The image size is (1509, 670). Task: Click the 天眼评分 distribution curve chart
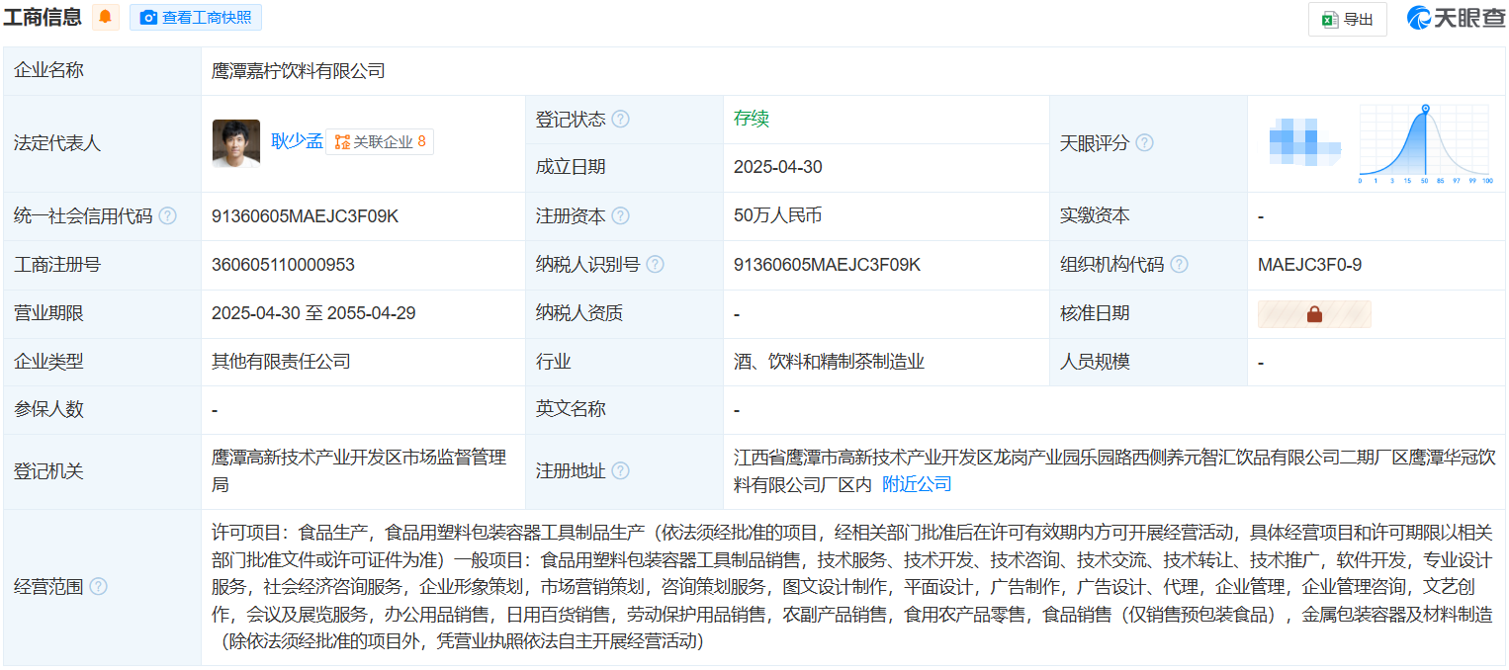pyautogui.click(x=1425, y=145)
